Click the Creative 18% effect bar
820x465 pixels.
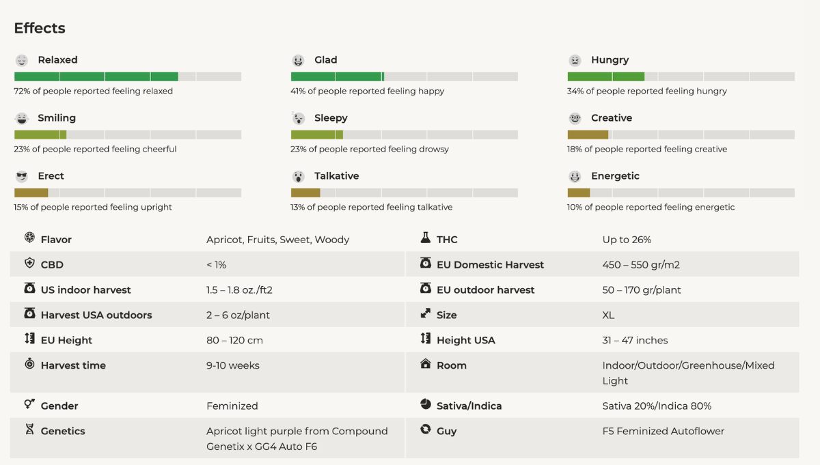[681, 135]
